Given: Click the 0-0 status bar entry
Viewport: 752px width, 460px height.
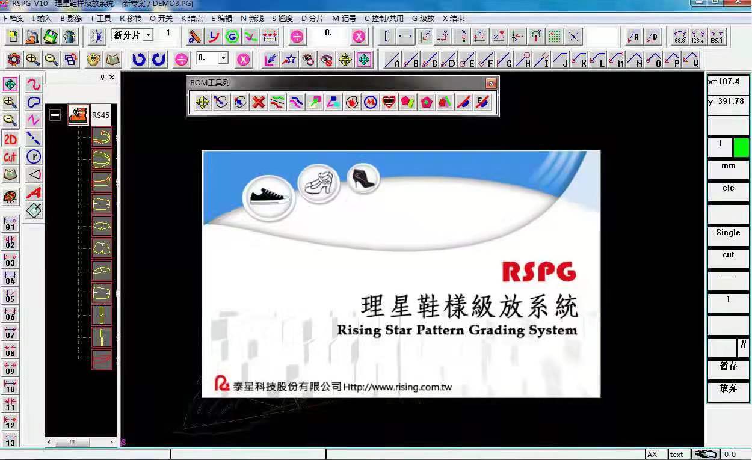Looking at the screenshot, I should pos(735,455).
